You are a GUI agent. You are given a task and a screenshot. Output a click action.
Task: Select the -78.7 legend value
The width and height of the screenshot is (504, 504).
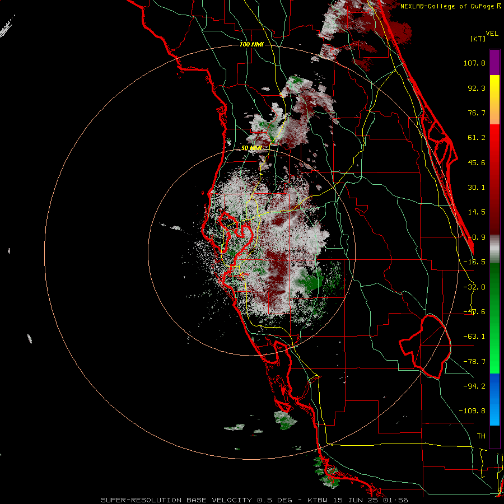[x=474, y=362]
